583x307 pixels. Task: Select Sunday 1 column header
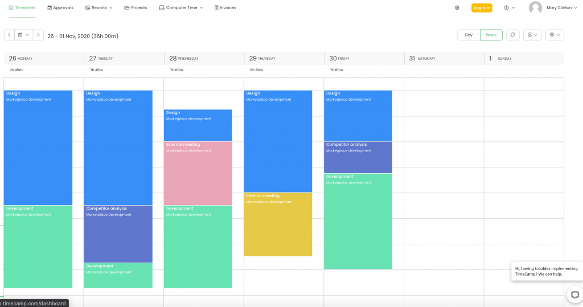pyautogui.click(x=524, y=59)
